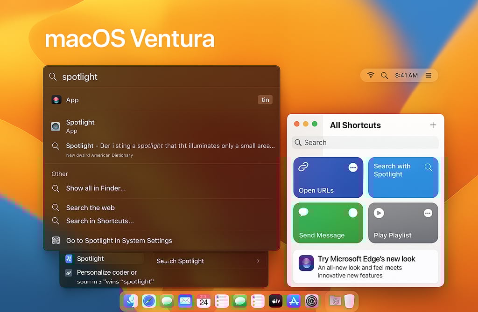Choose Go to Spotlight in System Settings

tap(119, 240)
